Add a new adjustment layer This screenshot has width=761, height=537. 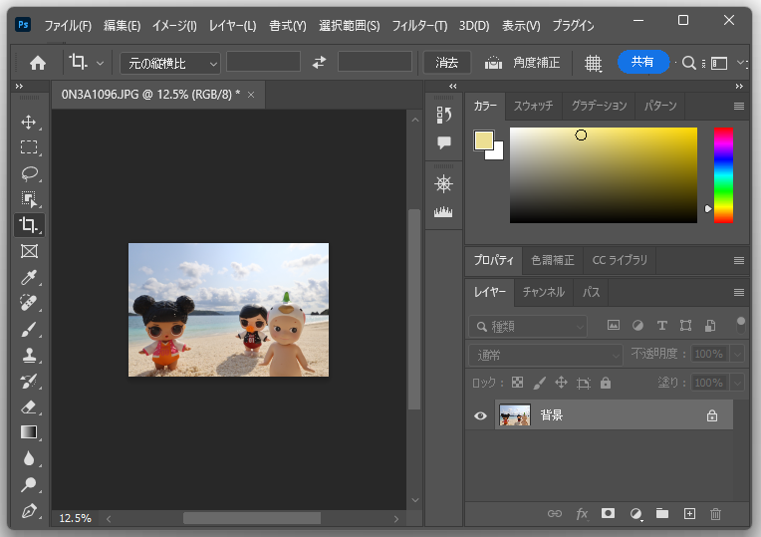(x=635, y=514)
